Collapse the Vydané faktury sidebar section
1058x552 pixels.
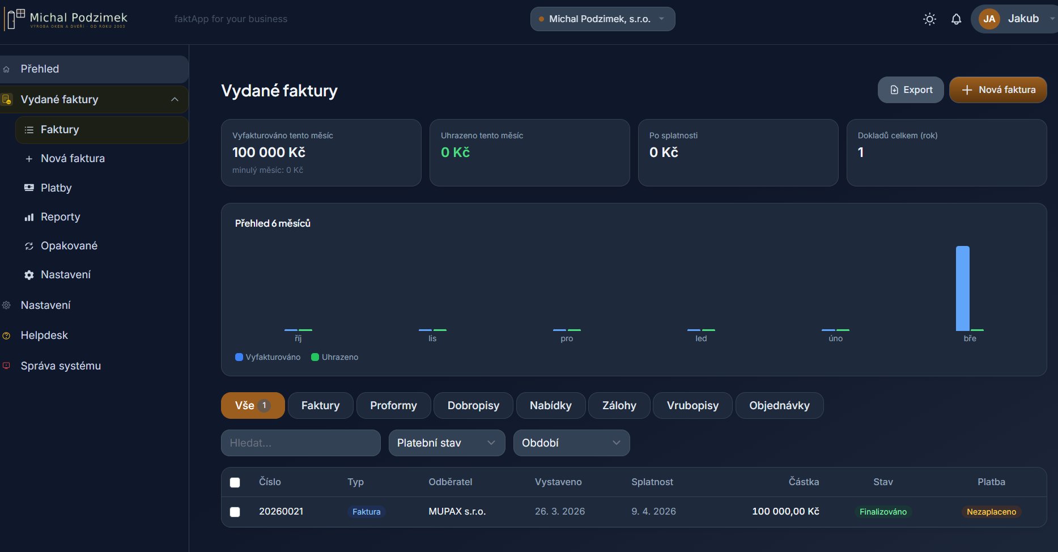pos(175,99)
